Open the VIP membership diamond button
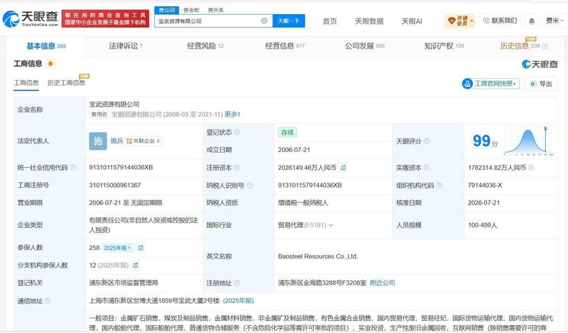This screenshot has width=568, height=333. point(459,21)
